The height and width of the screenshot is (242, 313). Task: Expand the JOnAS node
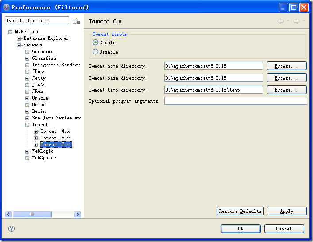[x=27, y=85]
